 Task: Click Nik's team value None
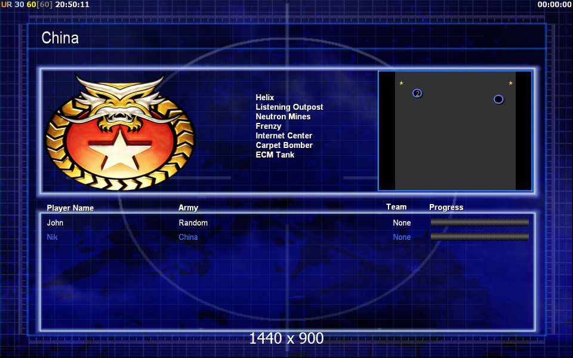coord(402,237)
